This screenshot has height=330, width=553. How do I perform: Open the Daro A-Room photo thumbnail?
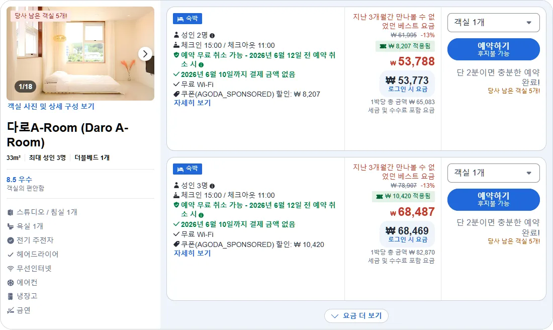pos(80,54)
